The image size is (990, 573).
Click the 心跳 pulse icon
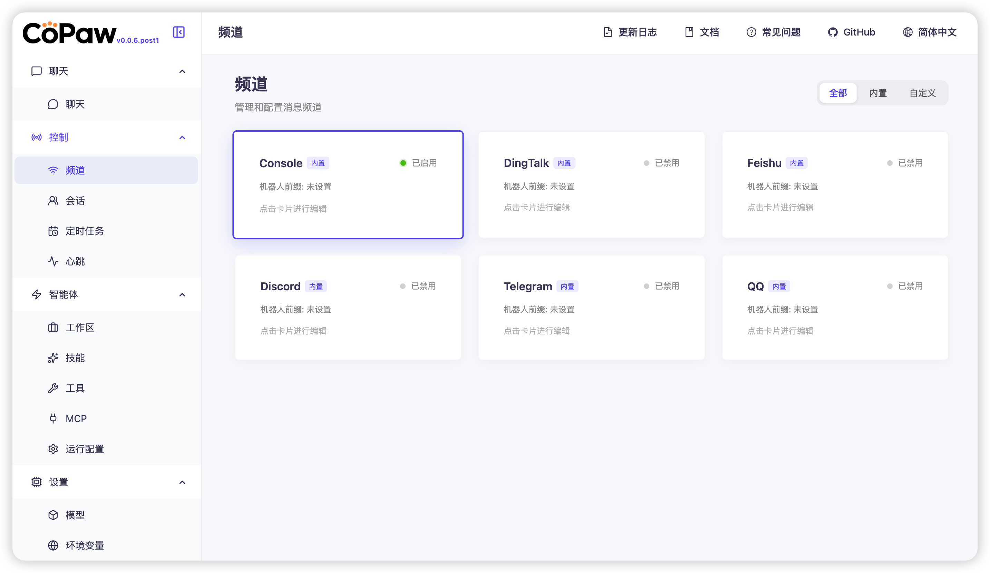(x=53, y=261)
